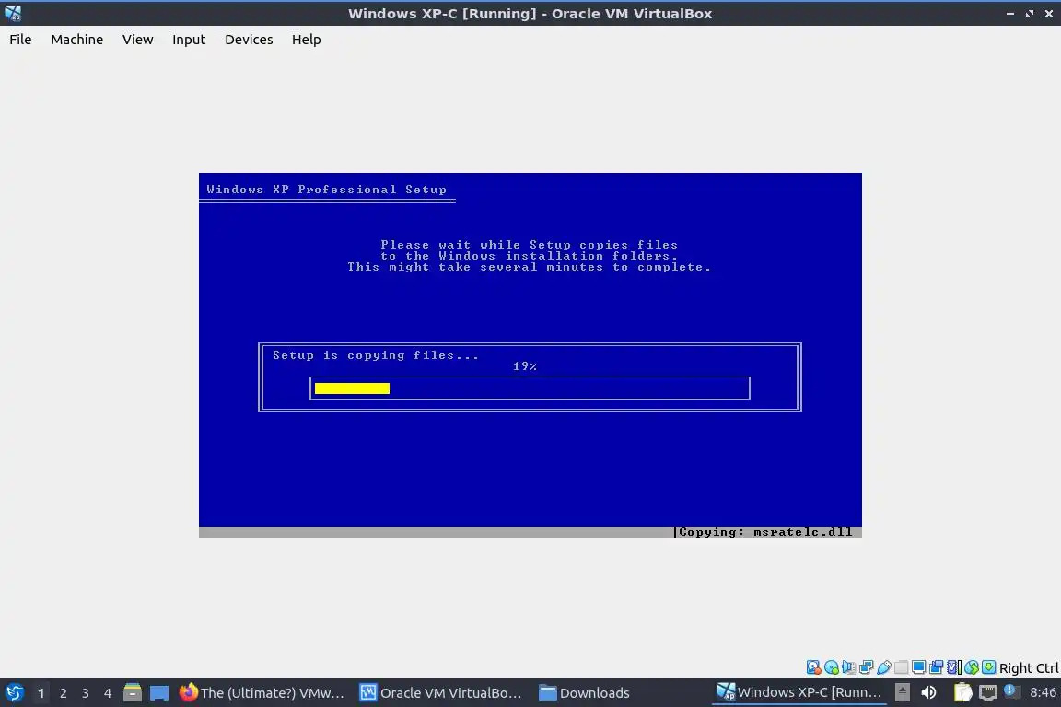Click the yellow file copy progress bar

click(x=352, y=388)
